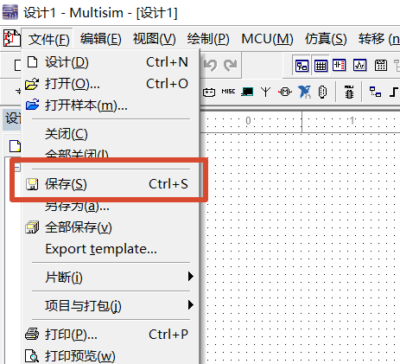Place a power source component (battery icon)
The image size is (400, 364).
pos(209,93)
